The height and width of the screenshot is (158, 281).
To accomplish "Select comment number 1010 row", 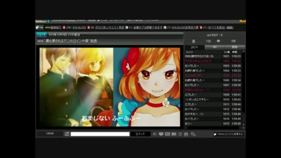I will [x=213, y=99].
